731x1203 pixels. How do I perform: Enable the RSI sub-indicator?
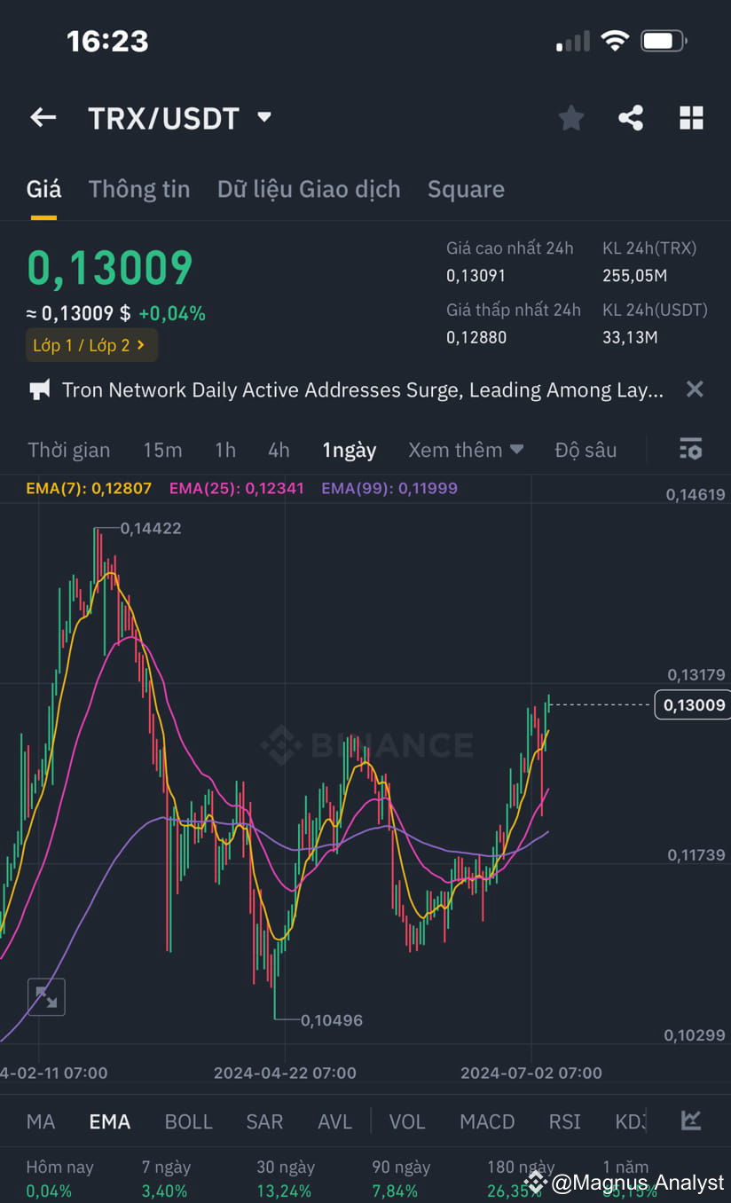point(564,1121)
